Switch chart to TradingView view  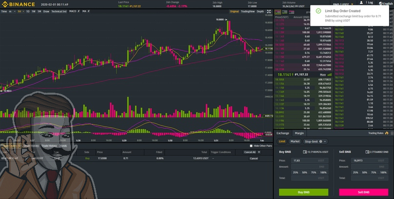point(248,12)
